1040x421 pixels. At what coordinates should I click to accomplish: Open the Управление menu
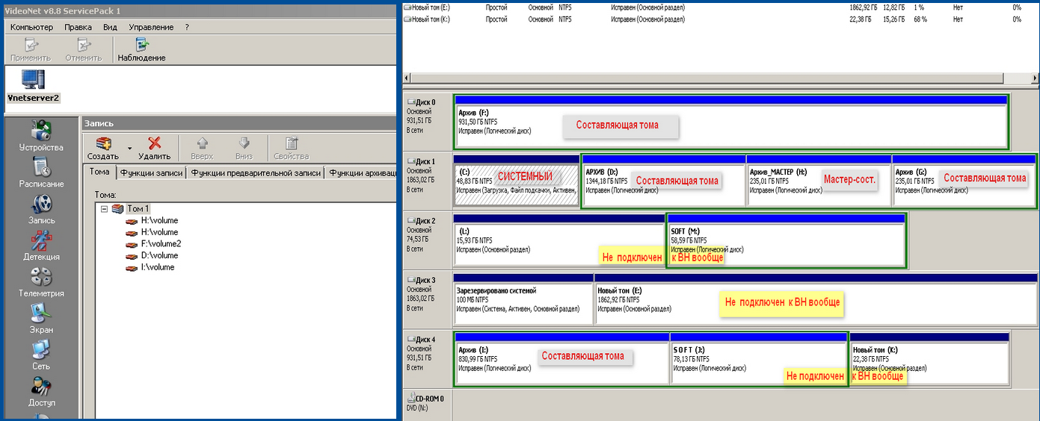(151, 27)
